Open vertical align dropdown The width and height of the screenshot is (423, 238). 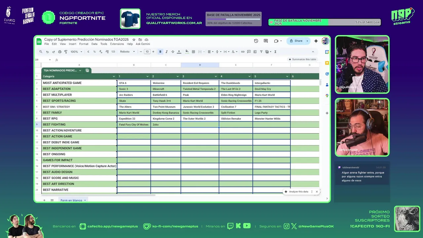[x=218, y=52]
